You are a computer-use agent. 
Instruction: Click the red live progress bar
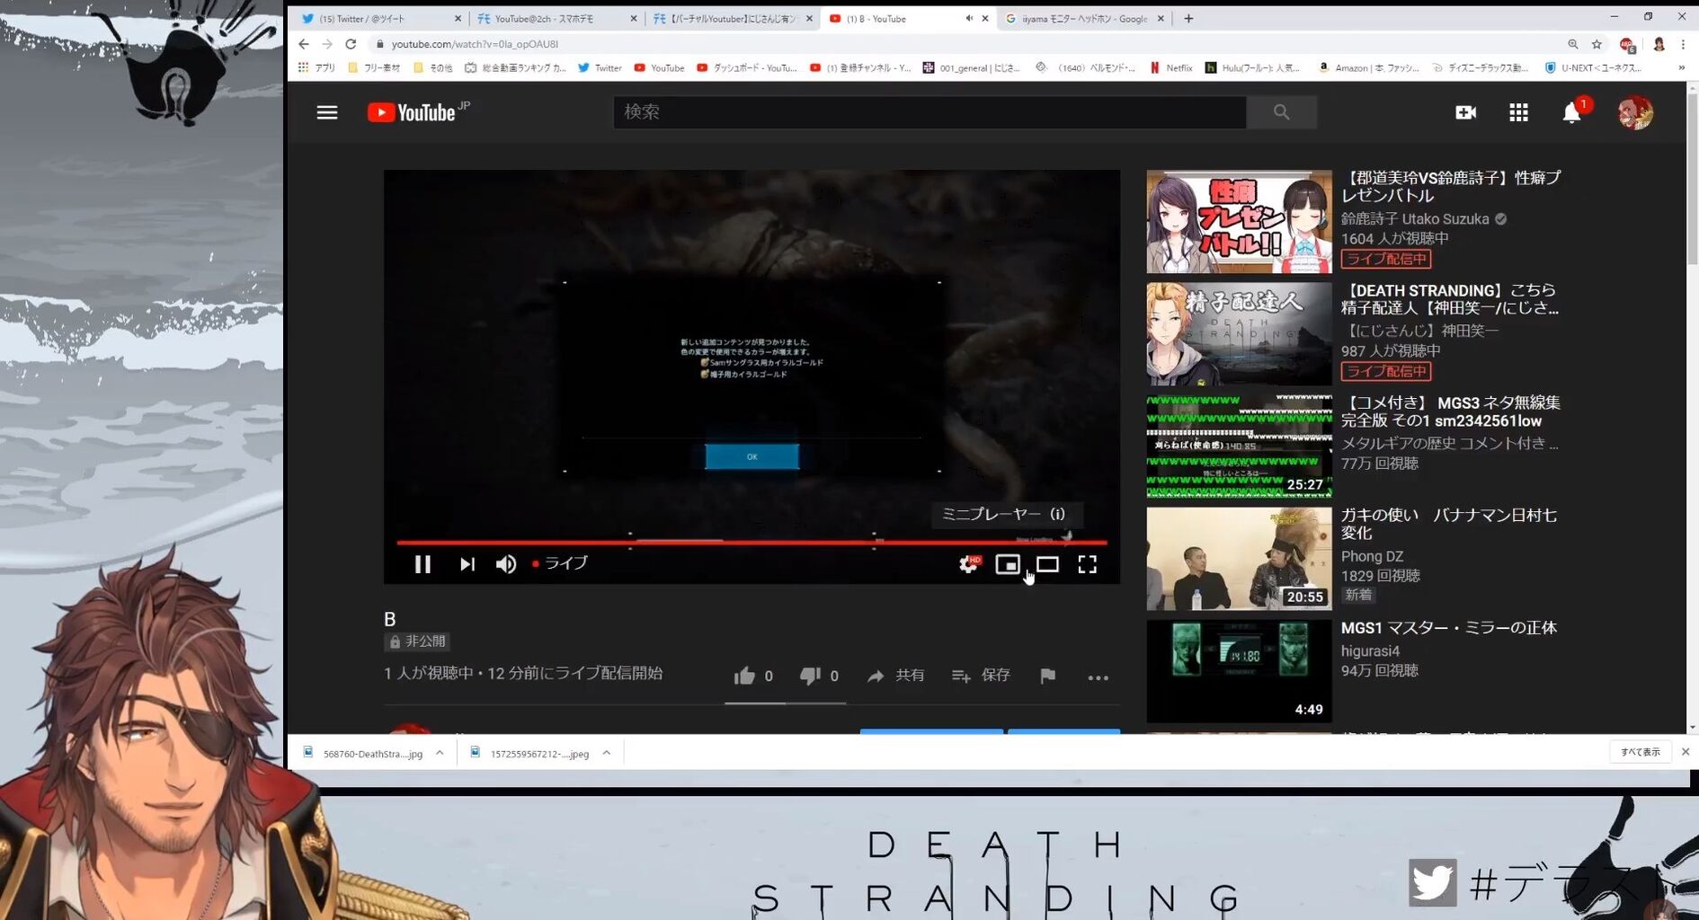(752, 543)
